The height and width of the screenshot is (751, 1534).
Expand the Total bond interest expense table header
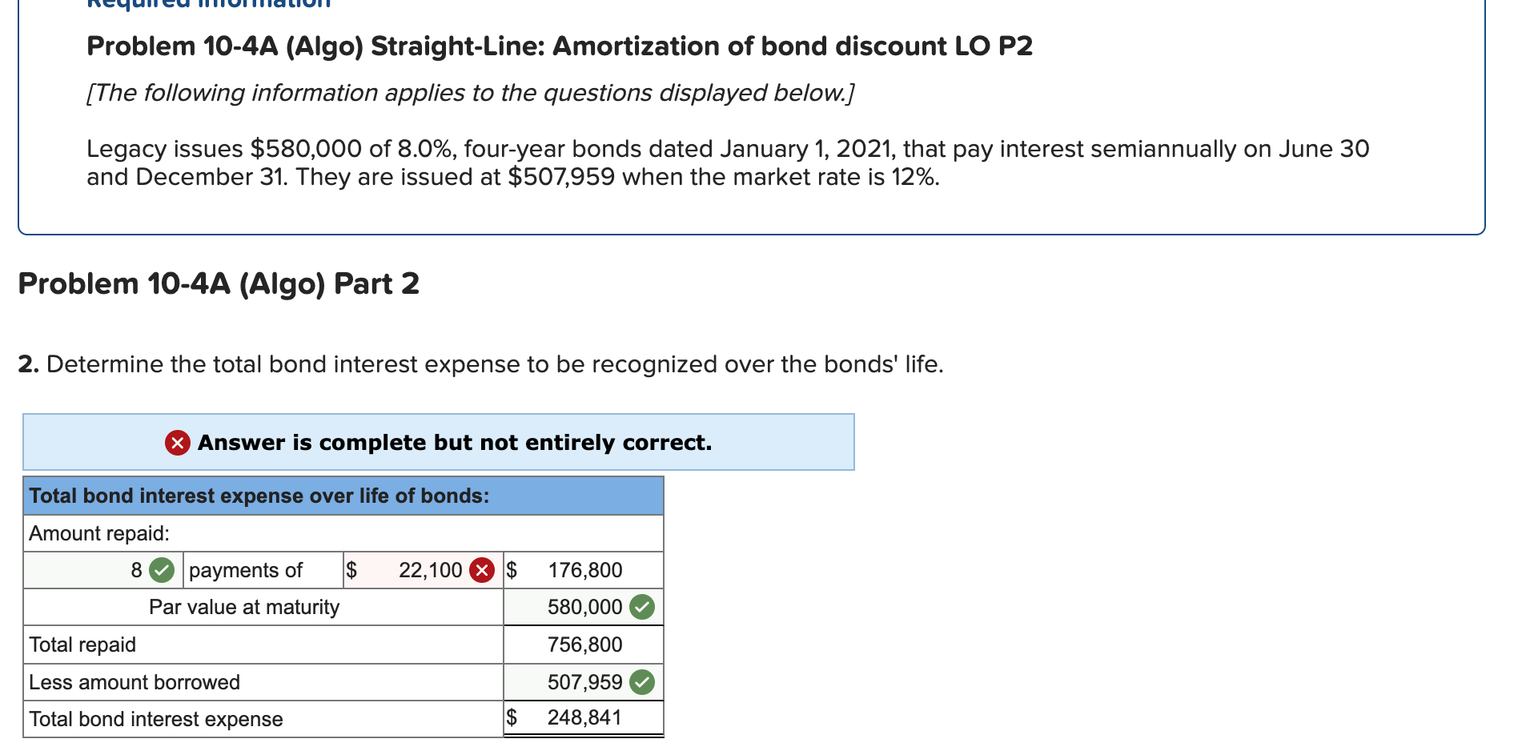click(344, 496)
